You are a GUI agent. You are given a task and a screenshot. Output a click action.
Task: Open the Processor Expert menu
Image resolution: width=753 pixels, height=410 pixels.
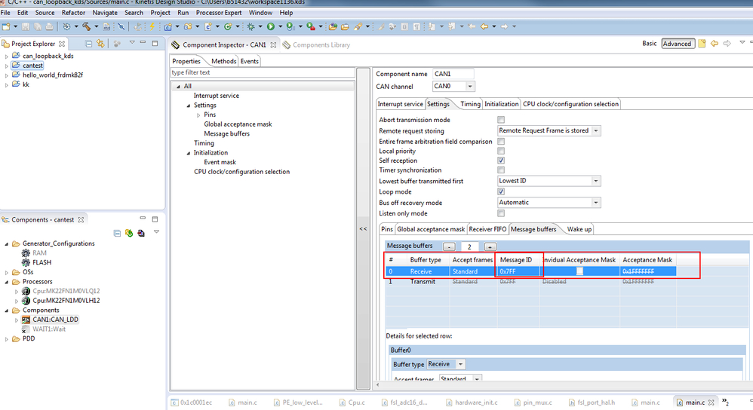(219, 13)
